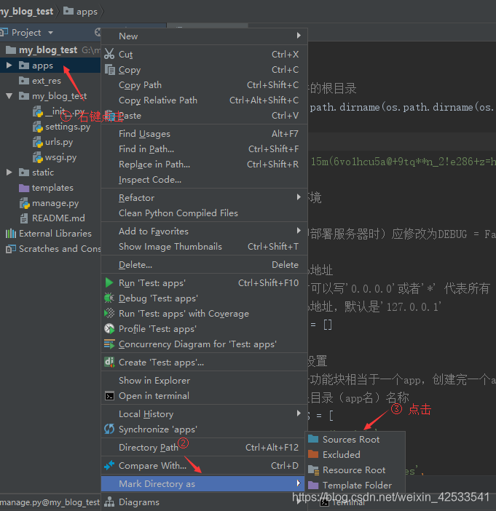Open the Local History submenu arrow
Viewport: 496px width, 511px height.
point(299,413)
